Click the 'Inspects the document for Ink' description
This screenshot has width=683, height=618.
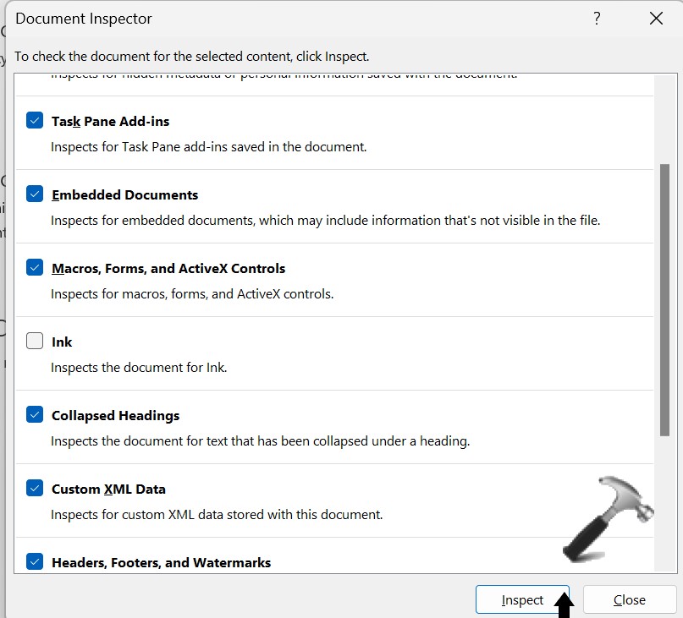(139, 368)
